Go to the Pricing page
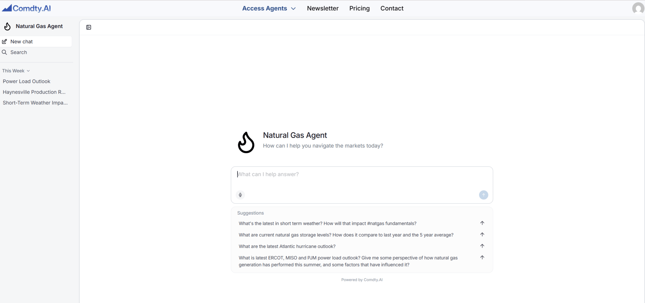Screen dimensions: 645x303 point(359,8)
